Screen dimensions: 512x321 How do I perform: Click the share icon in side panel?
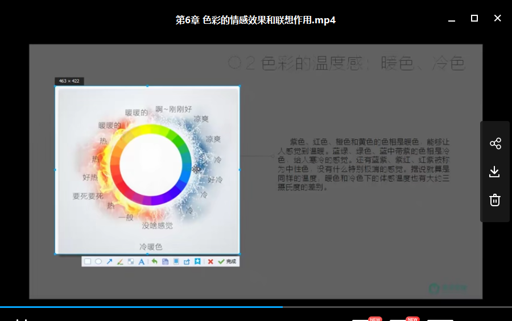click(496, 144)
